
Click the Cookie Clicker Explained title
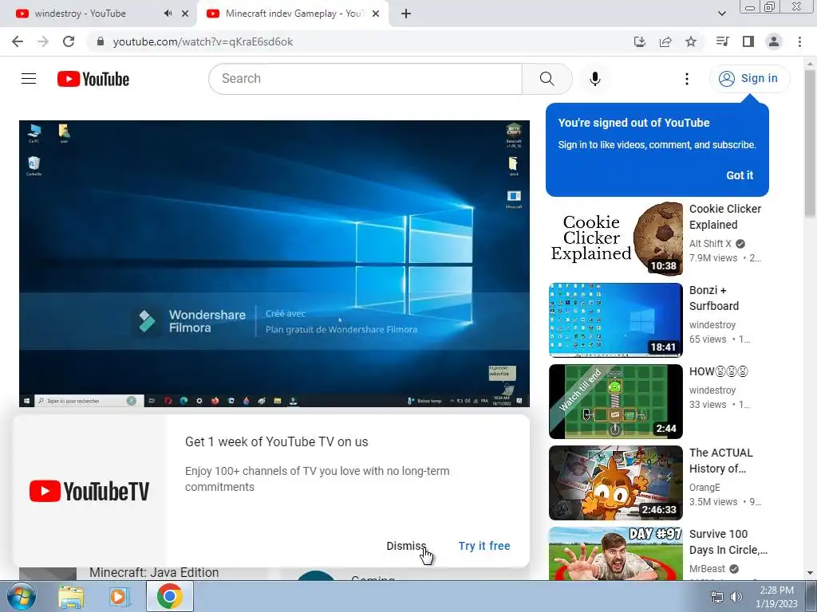[x=725, y=217]
